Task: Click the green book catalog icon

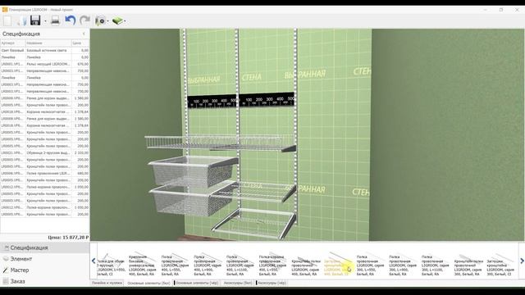Action: pos(117,20)
